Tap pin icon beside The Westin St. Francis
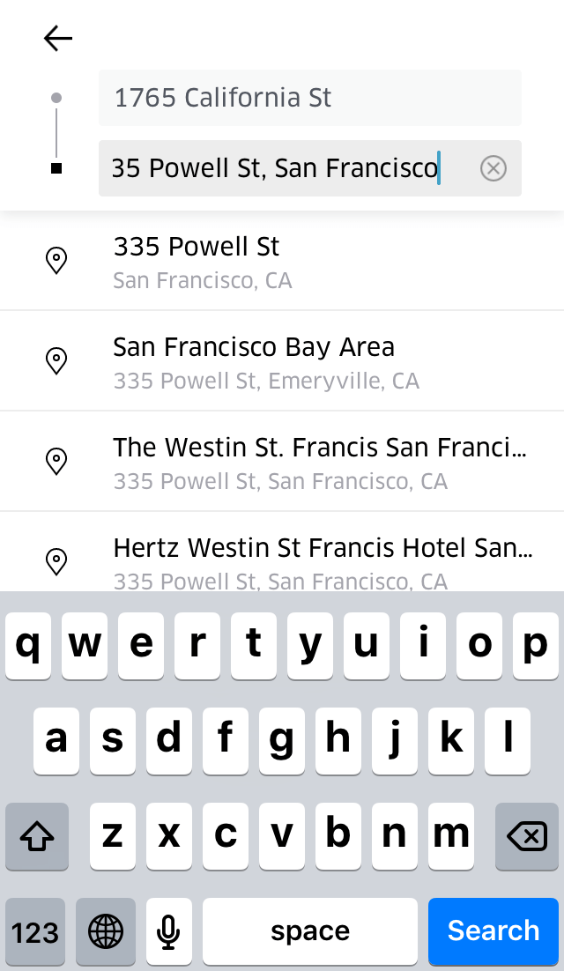The height and width of the screenshot is (971, 564). point(56,462)
